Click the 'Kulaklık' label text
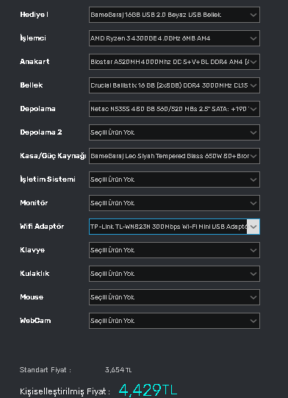Screen dimensions: 288x398 coord(35,274)
